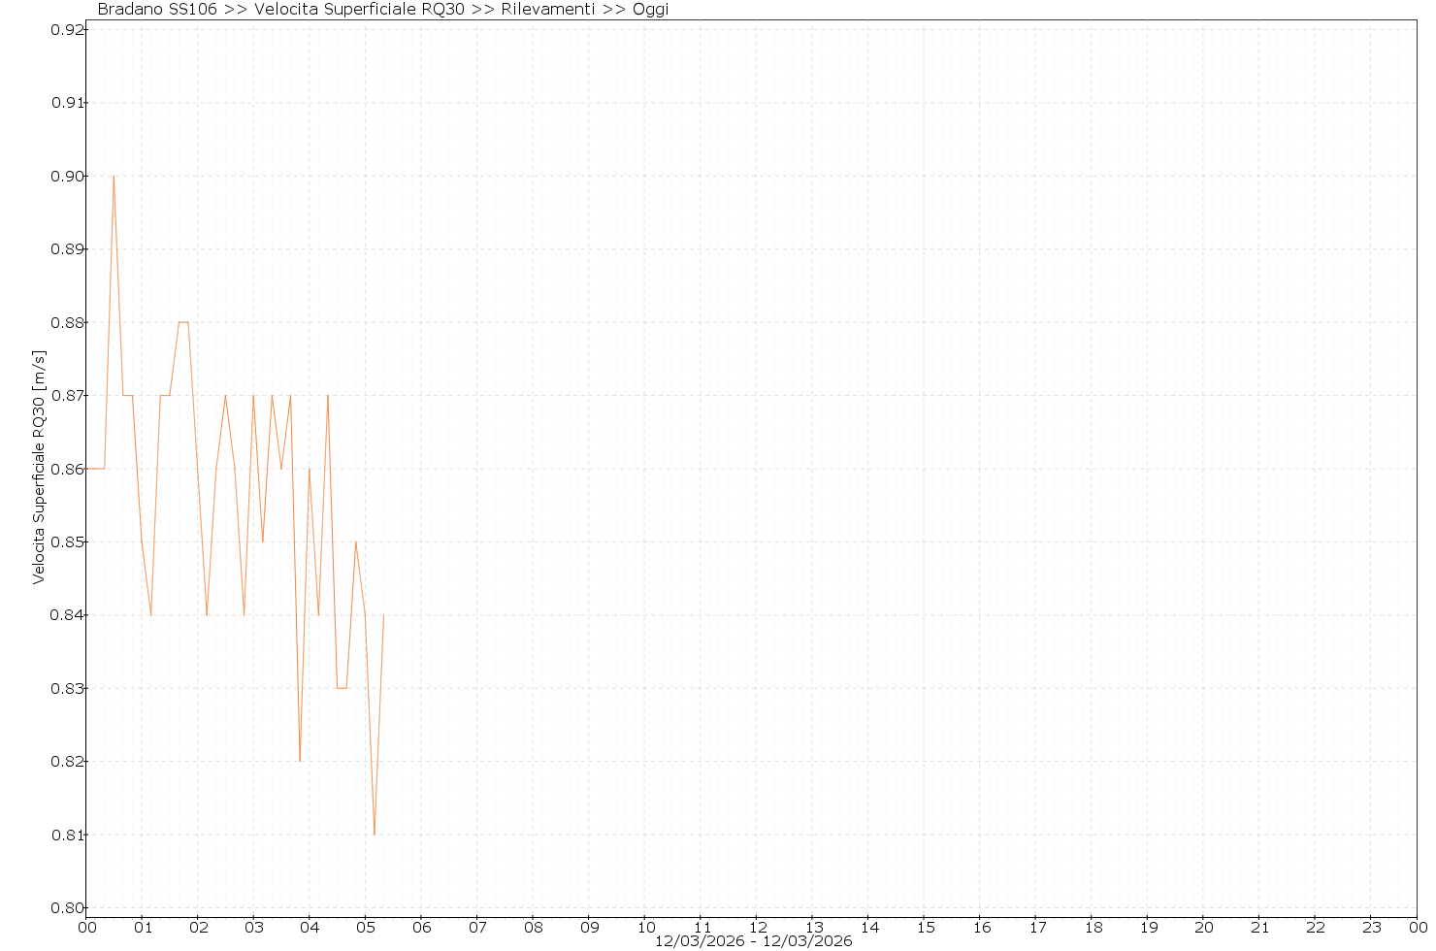1436x951 pixels.
Task: Click the 12 hour tick label
Action: click(758, 928)
